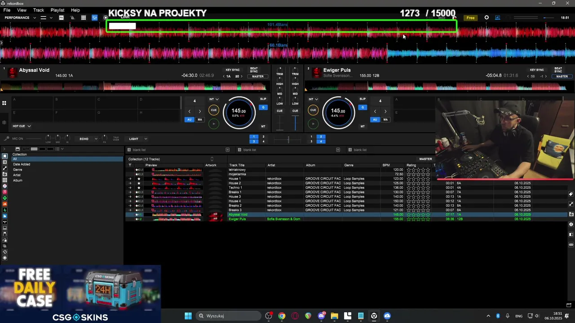Open the Help menu
The image size is (575, 323).
(75, 10)
